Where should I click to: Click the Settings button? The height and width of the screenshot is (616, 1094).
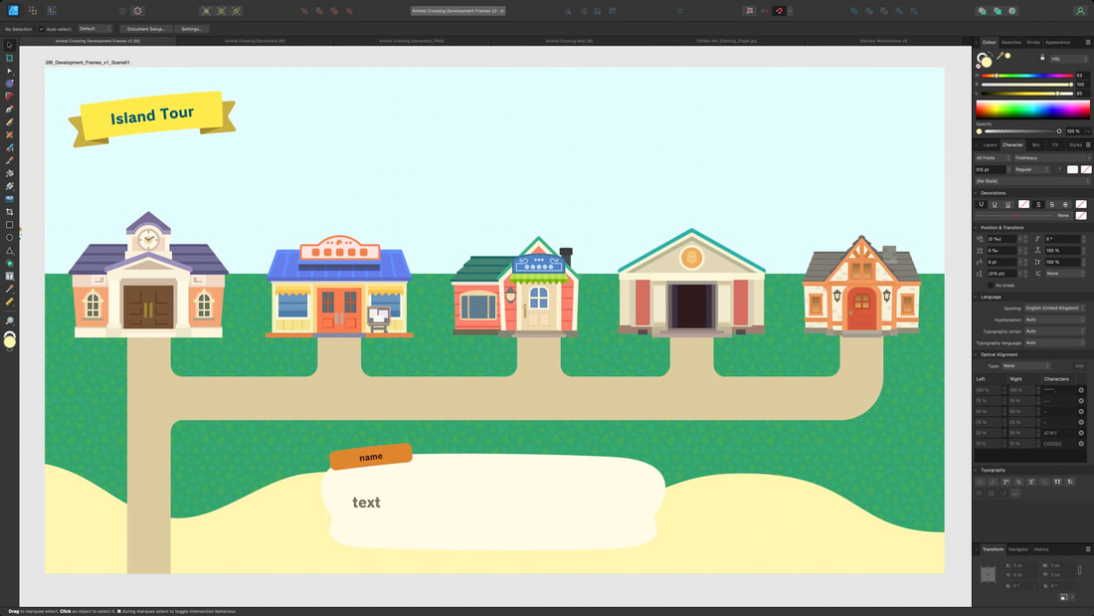tap(191, 29)
